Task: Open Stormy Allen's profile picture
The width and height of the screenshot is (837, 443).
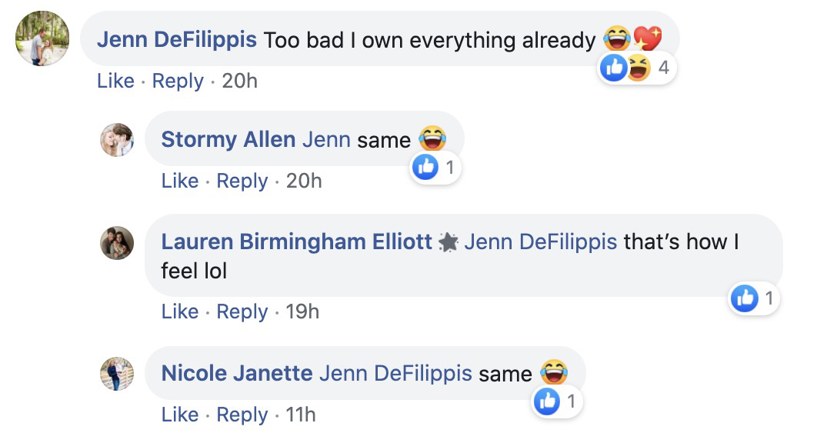Action: pyautogui.click(x=117, y=140)
